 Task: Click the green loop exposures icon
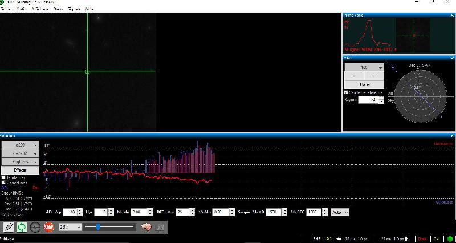coord(22,227)
